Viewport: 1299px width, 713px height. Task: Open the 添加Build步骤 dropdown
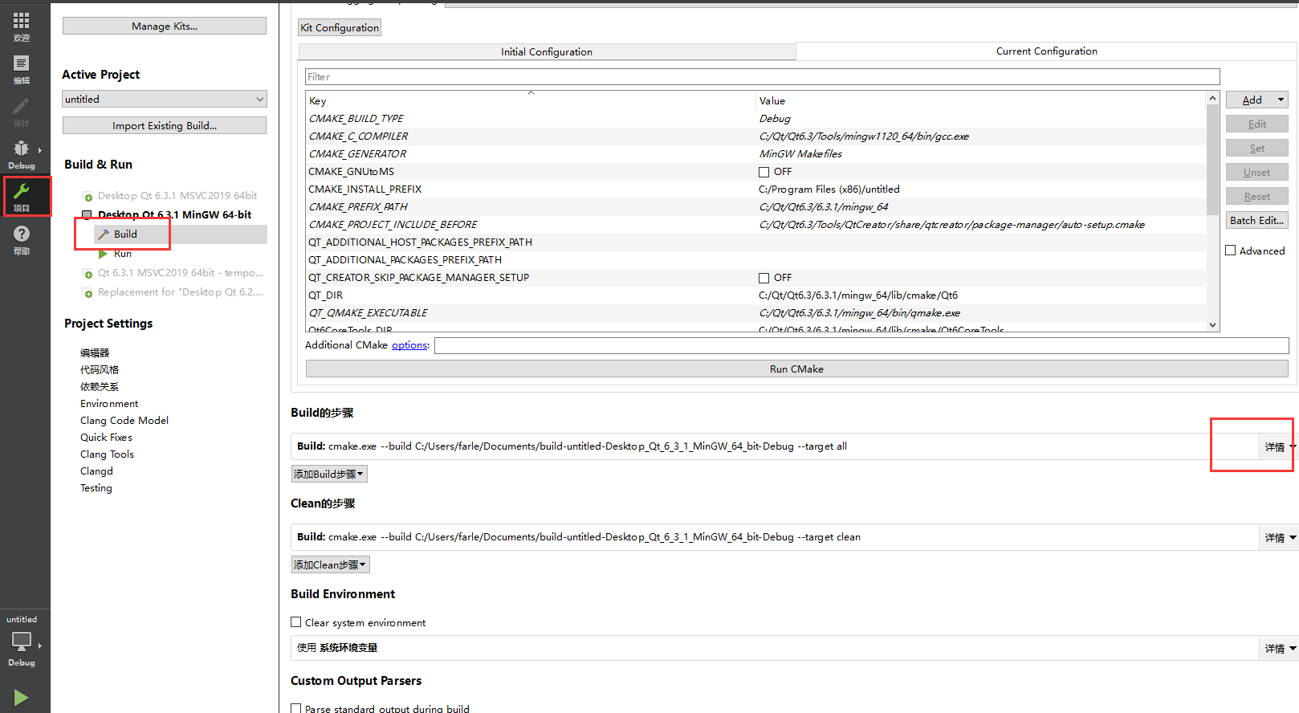[329, 474]
